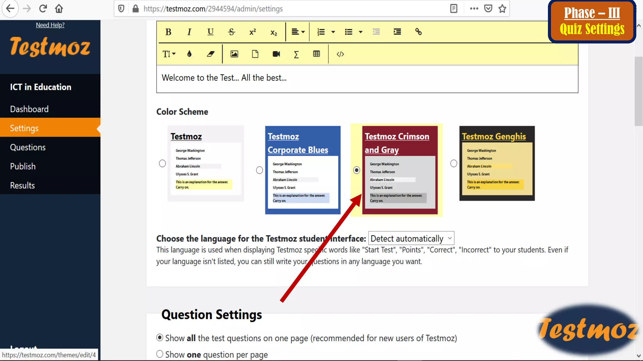This screenshot has height=361, width=643.
Task: Insert a video with camera icon
Action: [276, 54]
